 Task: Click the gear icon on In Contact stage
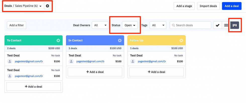tap(120, 40)
